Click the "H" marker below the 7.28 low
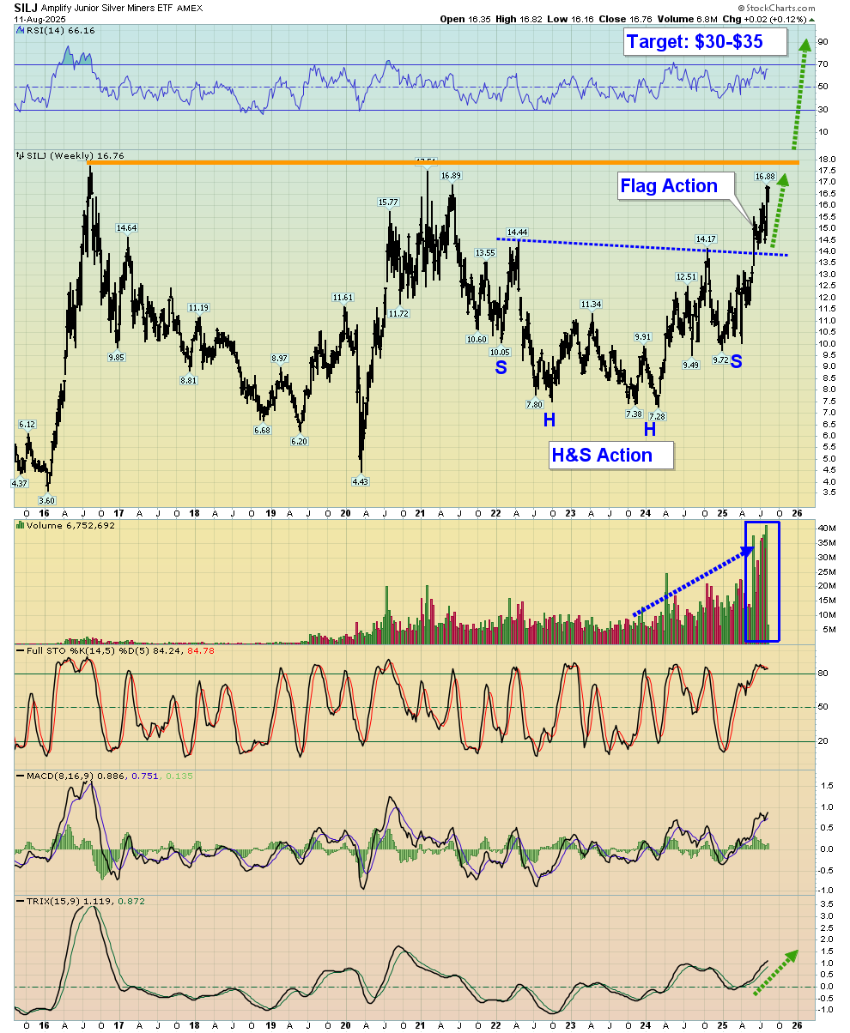The height and width of the screenshot is (1033, 850). coord(650,428)
